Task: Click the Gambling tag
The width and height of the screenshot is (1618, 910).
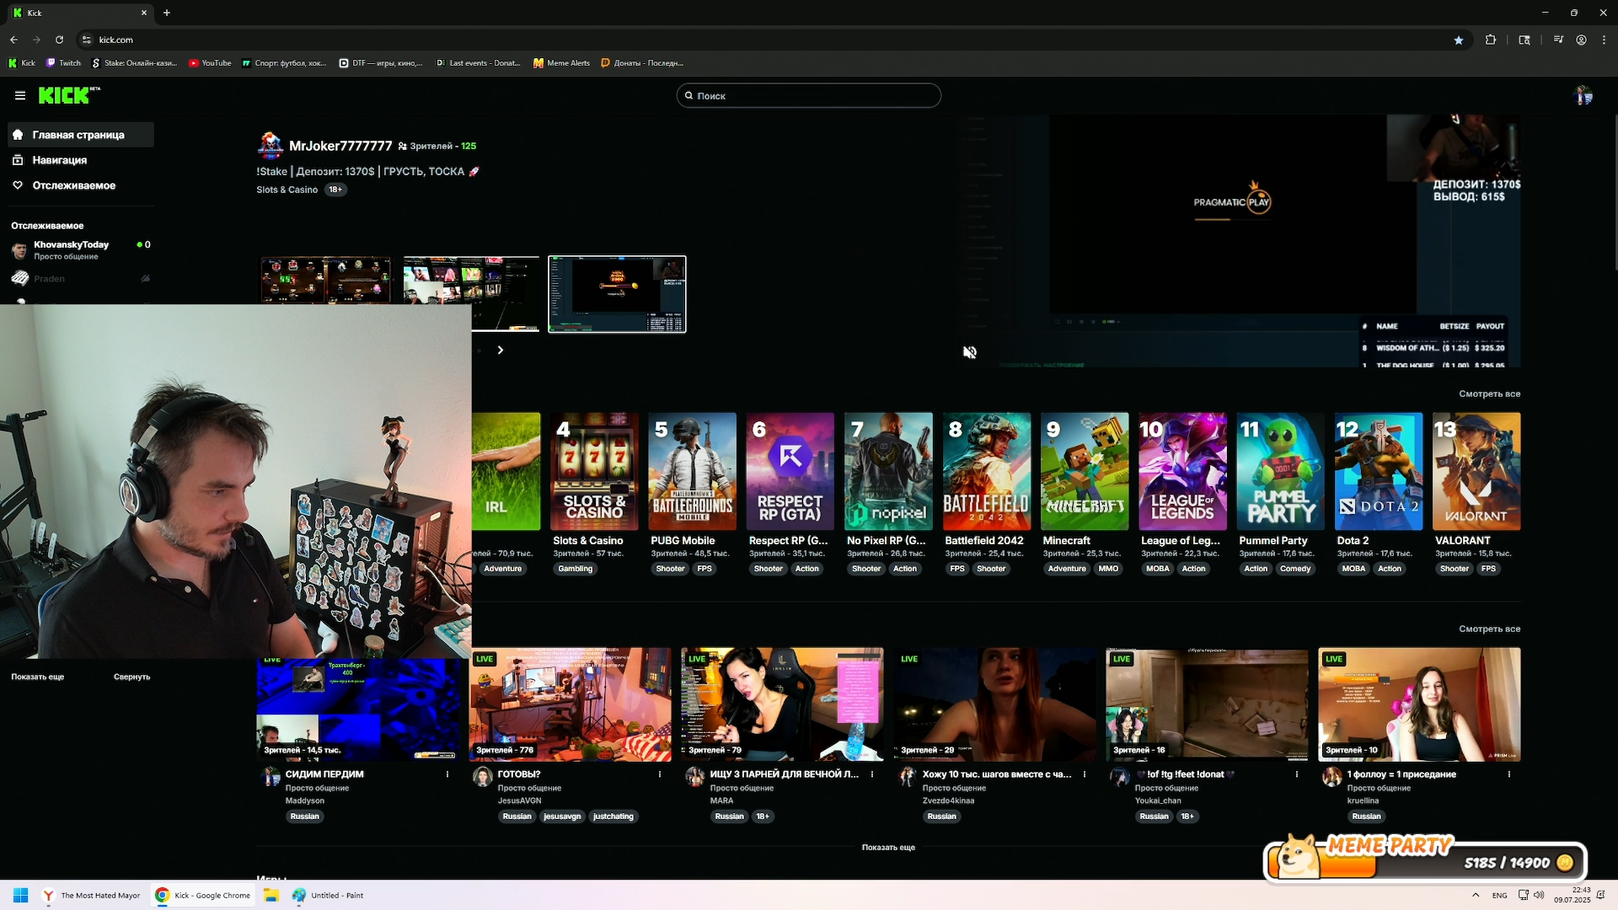Action: (576, 569)
